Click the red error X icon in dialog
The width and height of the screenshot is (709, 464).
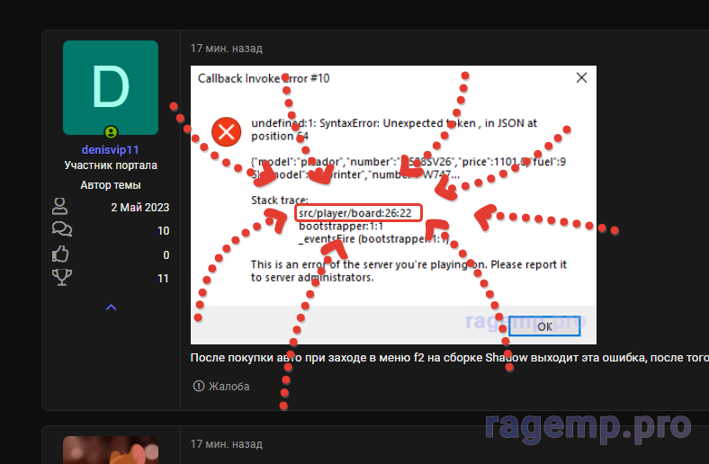[x=225, y=132]
